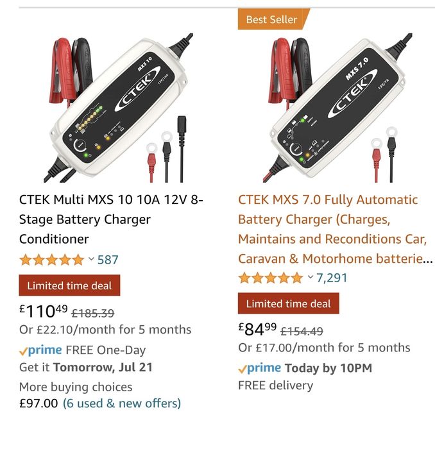Click Limited time deal badge for MXS 10

click(x=69, y=285)
